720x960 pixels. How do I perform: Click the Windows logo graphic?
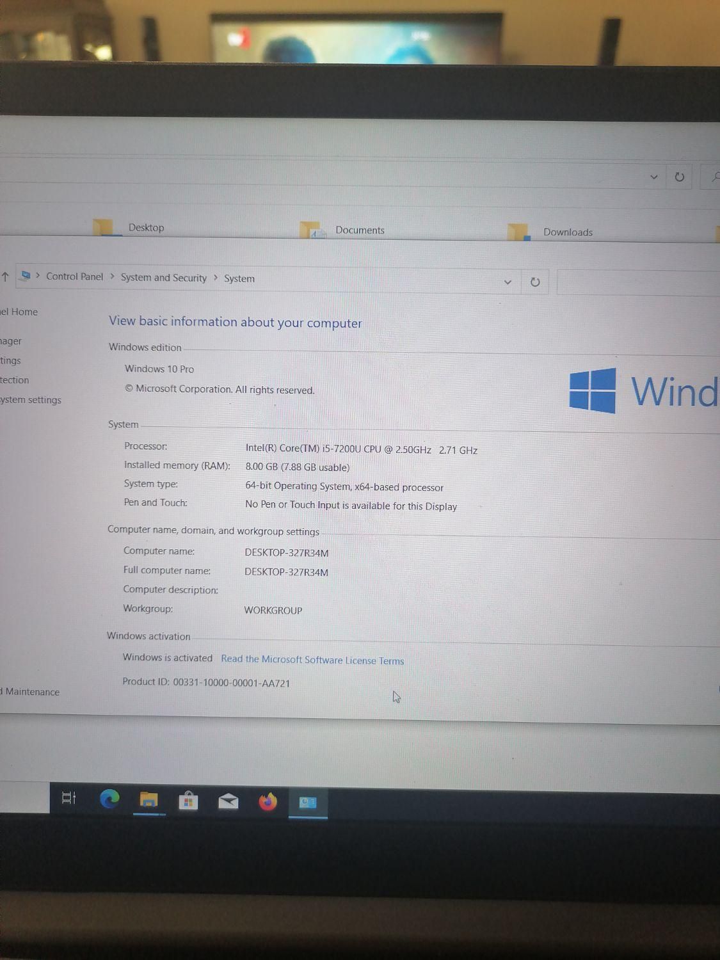point(593,390)
